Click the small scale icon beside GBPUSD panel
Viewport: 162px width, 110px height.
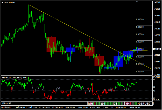pos(154,104)
